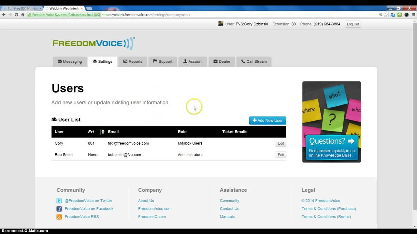Click the green extension icon in toolbar
The height and width of the screenshot is (234, 417).
point(399,15)
